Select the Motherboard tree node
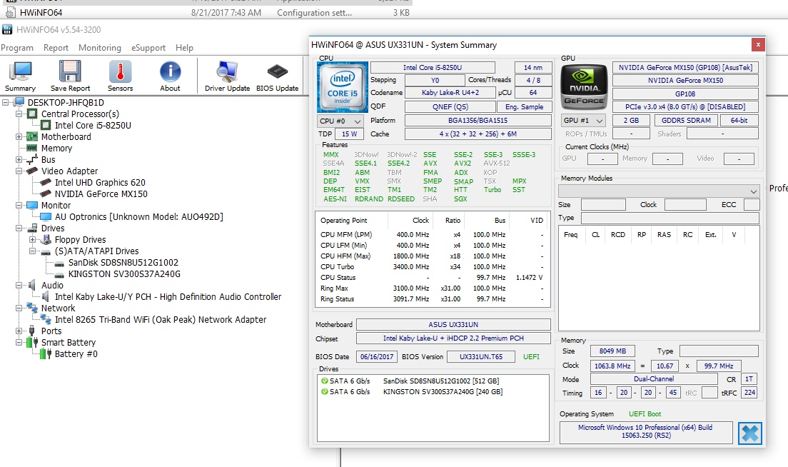Screen dimensions: 788x467 [66, 136]
